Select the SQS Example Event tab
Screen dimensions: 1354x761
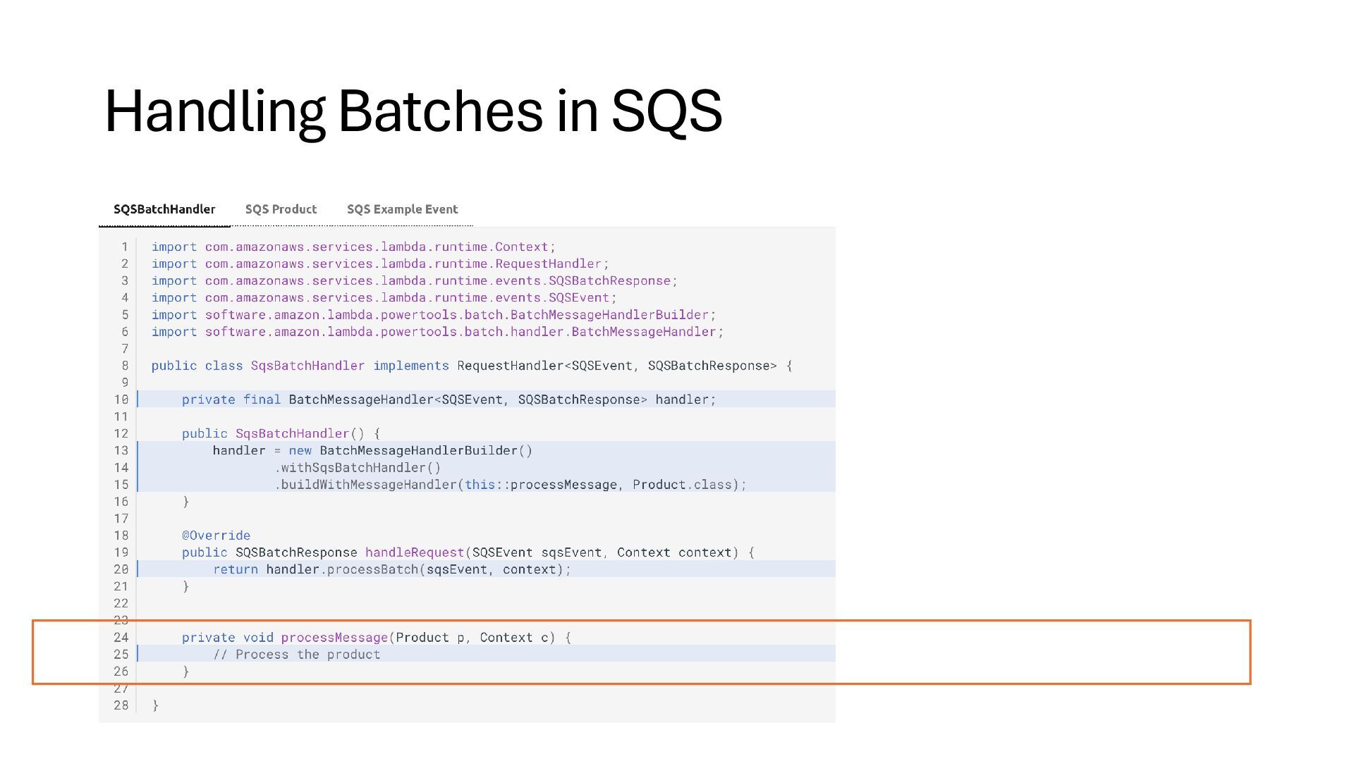pos(402,209)
